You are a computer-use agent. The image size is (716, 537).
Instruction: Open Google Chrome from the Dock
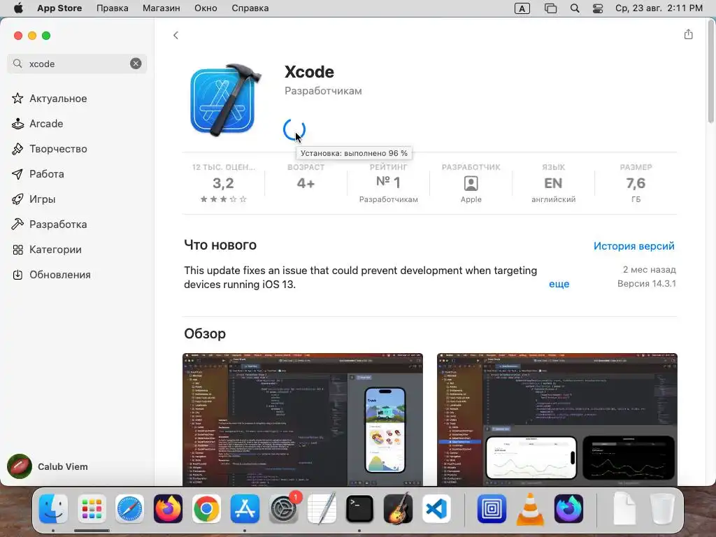pyautogui.click(x=206, y=508)
